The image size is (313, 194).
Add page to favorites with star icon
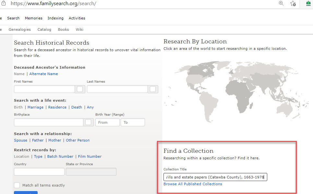tap(293, 3)
